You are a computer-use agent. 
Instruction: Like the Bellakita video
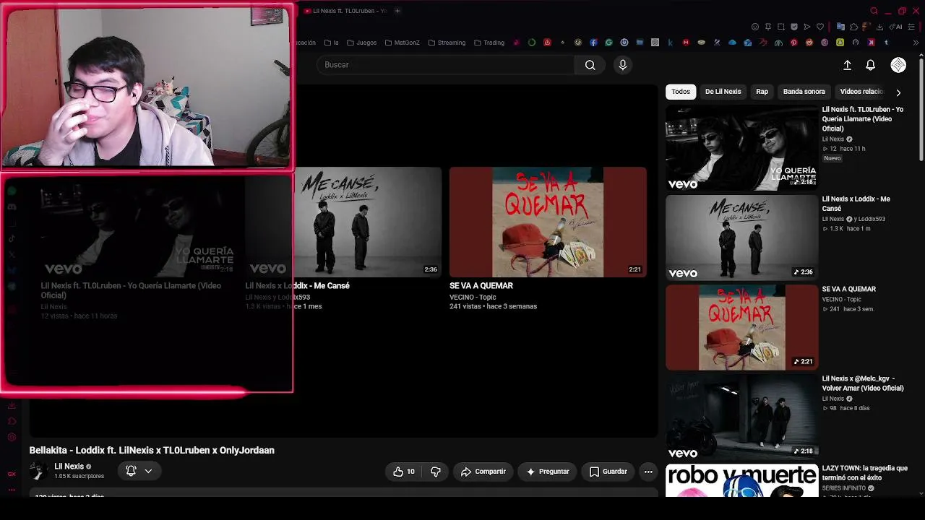tap(404, 472)
